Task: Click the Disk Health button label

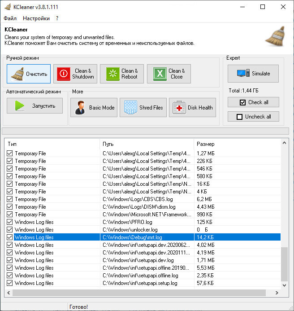Action: [200, 108]
